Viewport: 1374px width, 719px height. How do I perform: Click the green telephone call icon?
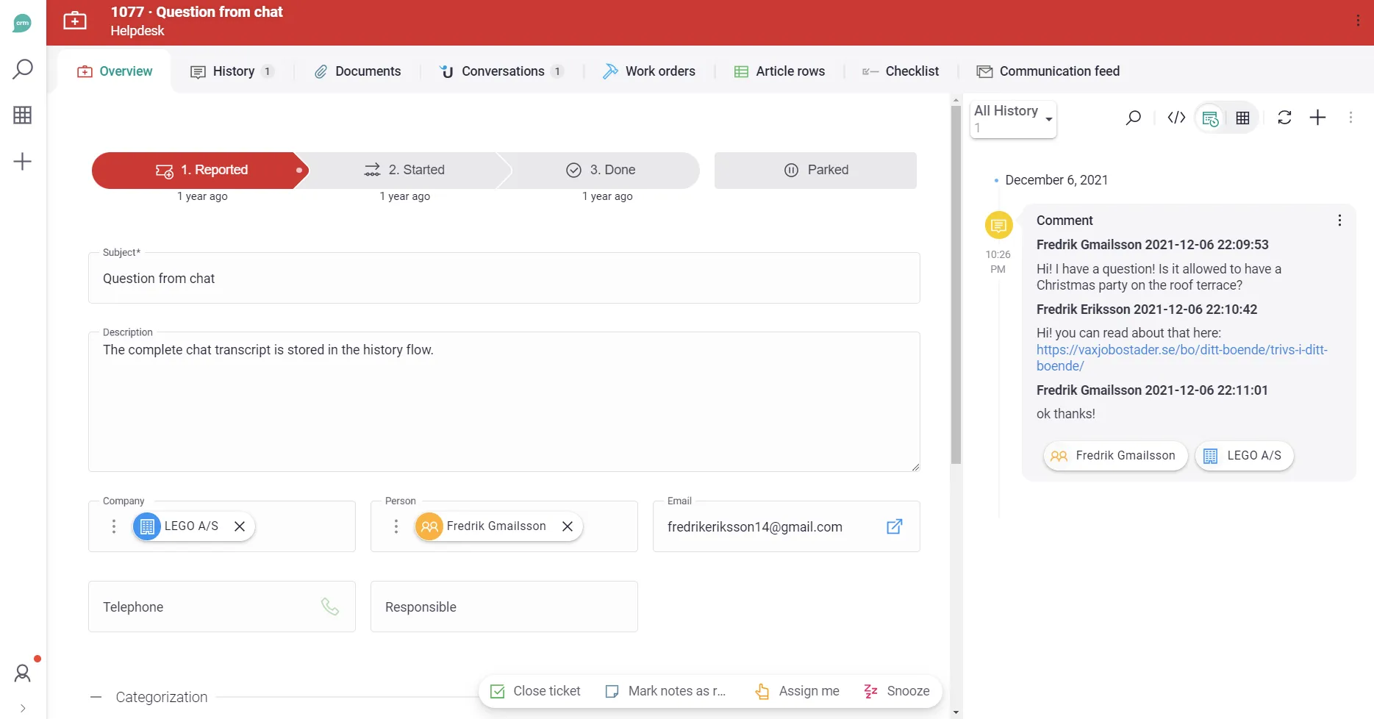pos(330,607)
